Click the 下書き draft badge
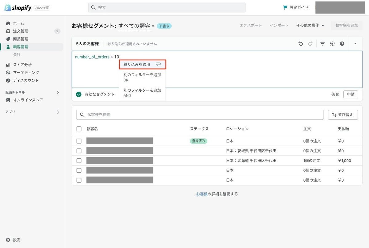The width and height of the screenshot is (369, 248). pos(164,26)
